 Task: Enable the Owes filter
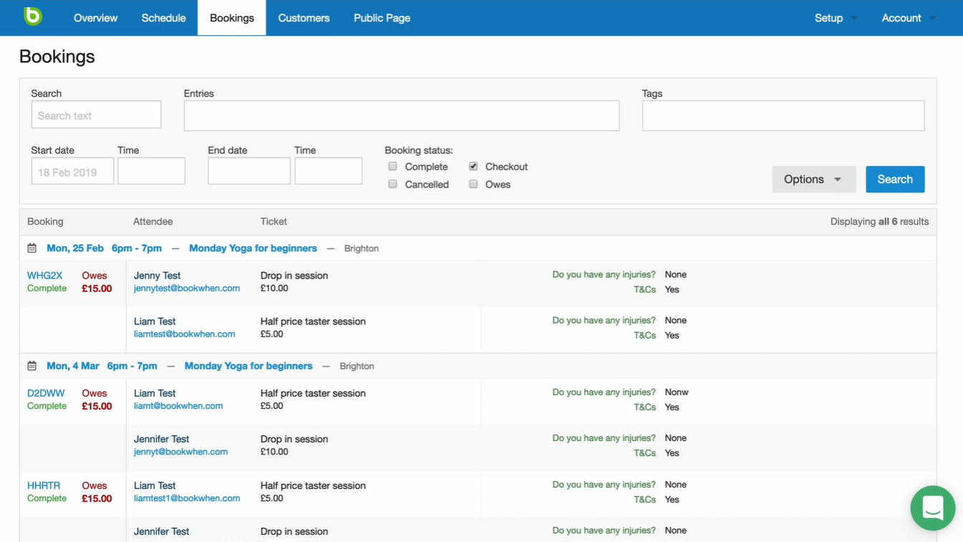coord(473,183)
